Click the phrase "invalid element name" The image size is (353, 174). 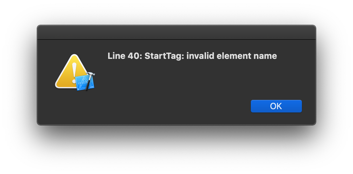tap(232, 56)
